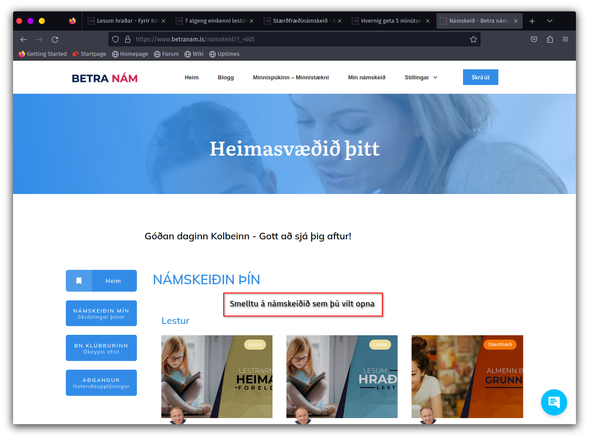
Task: Select the 'Námskeið - Betra nám' tab
Action: pyautogui.click(x=479, y=21)
